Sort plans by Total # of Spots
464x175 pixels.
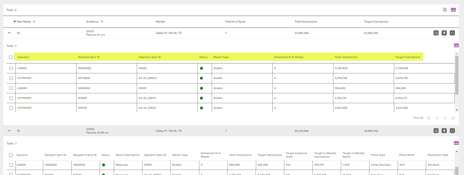(x=235, y=21)
